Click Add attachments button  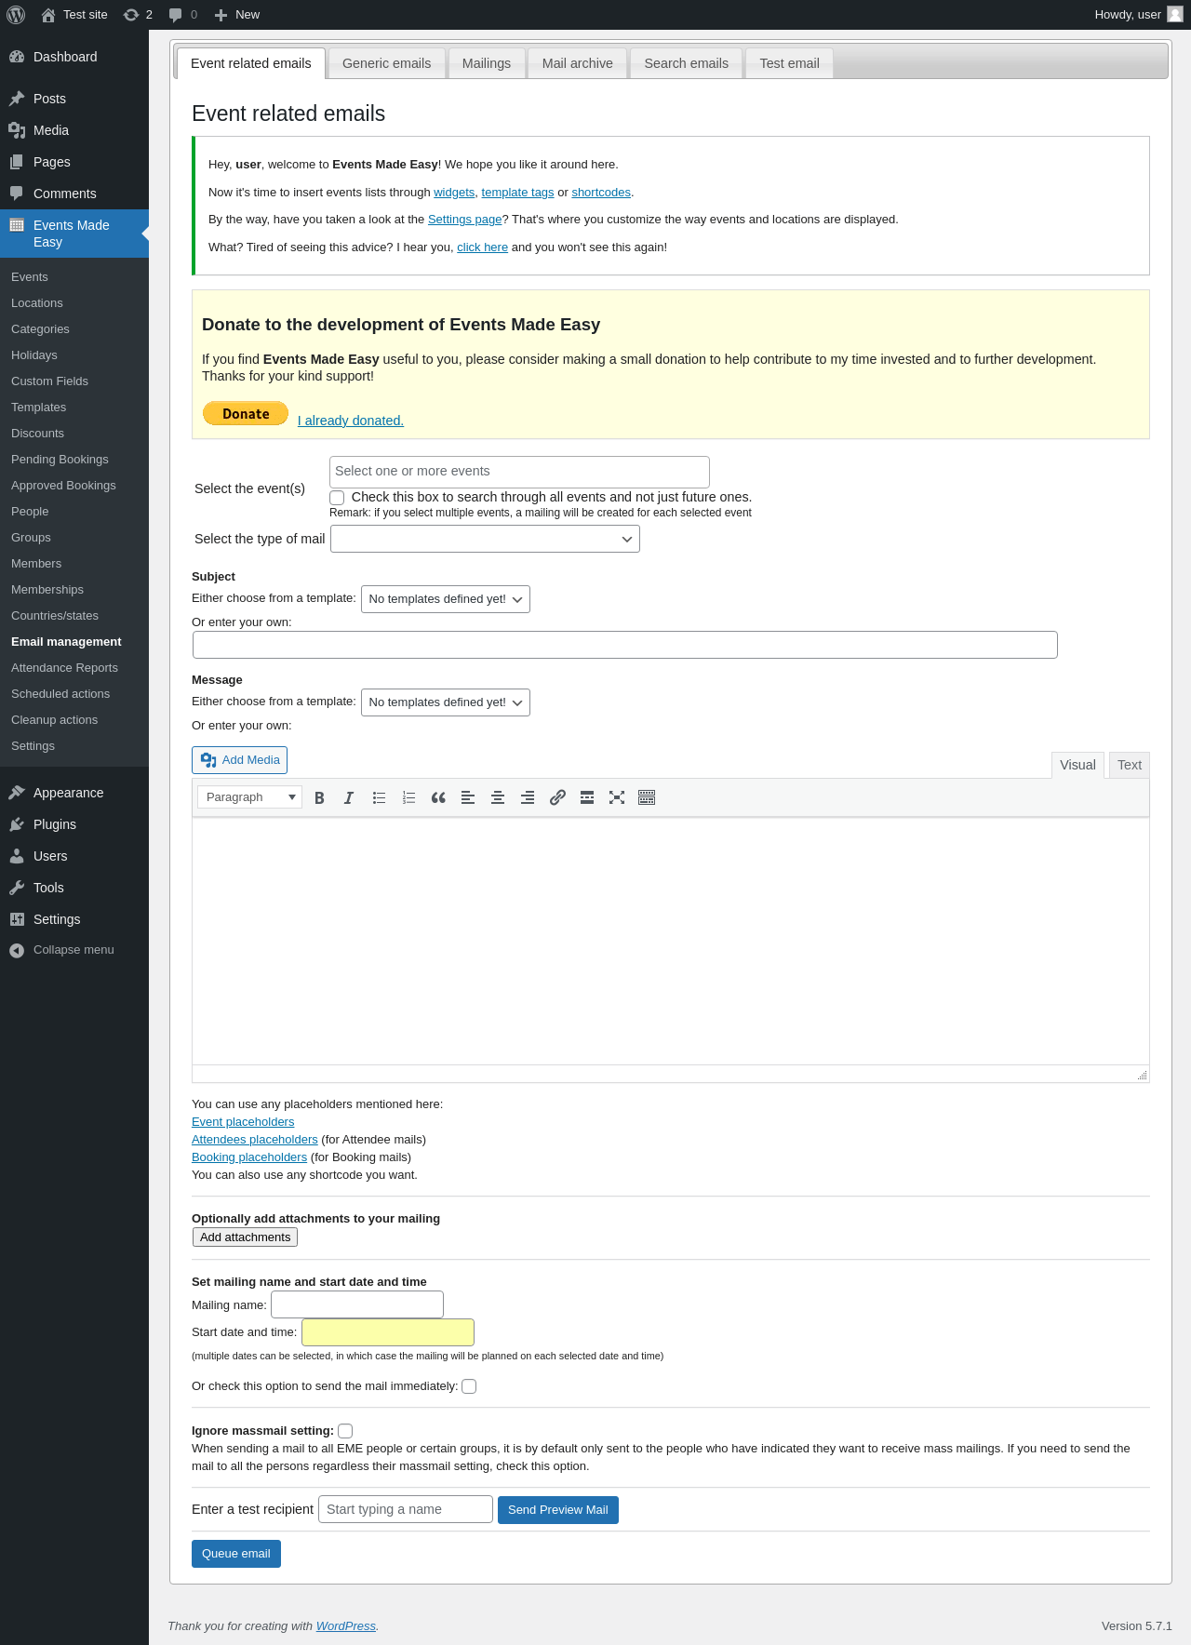(x=245, y=1237)
